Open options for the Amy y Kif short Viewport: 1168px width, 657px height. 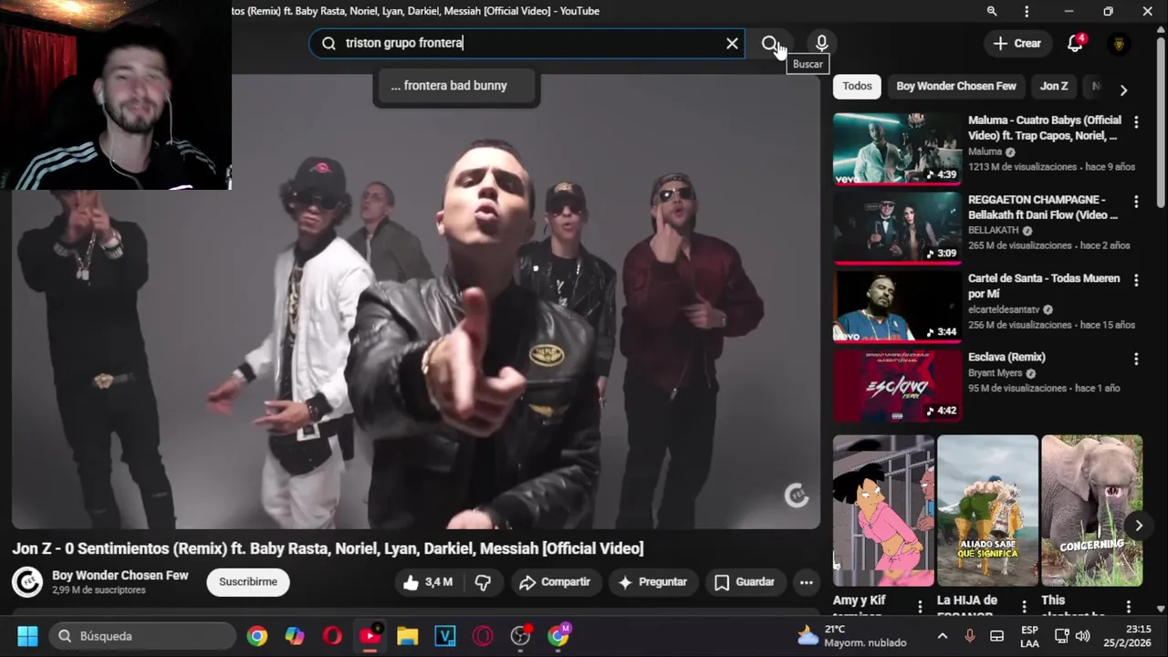[x=920, y=606]
